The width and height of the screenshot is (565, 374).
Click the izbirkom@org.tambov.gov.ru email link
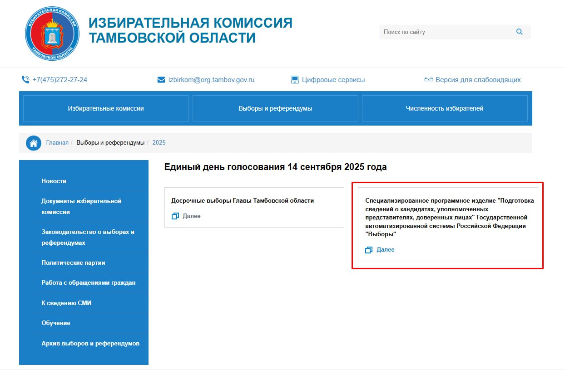pyautogui.click(x=211, y=80)
